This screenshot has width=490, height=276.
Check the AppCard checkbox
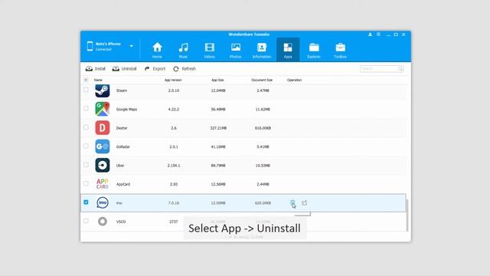click(86, 183)
